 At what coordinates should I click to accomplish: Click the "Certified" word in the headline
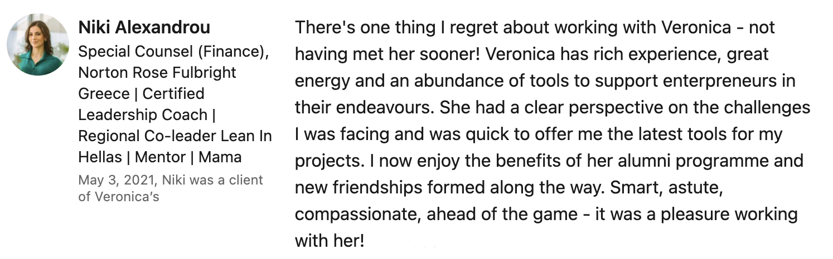tap(173, 94)
